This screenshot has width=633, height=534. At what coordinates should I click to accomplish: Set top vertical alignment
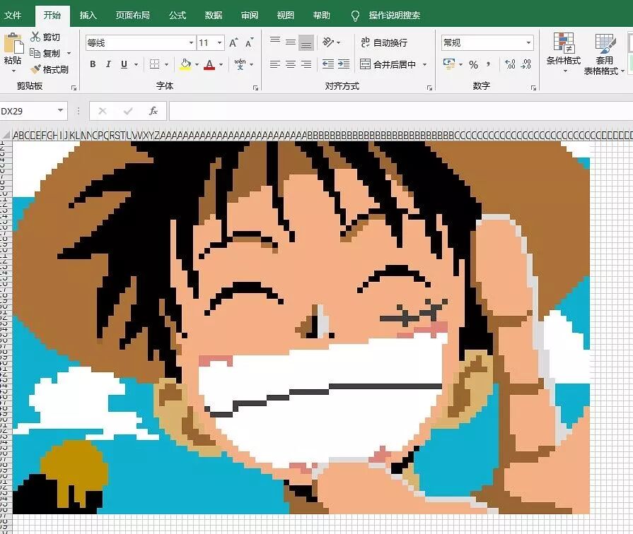click(275, 40)
